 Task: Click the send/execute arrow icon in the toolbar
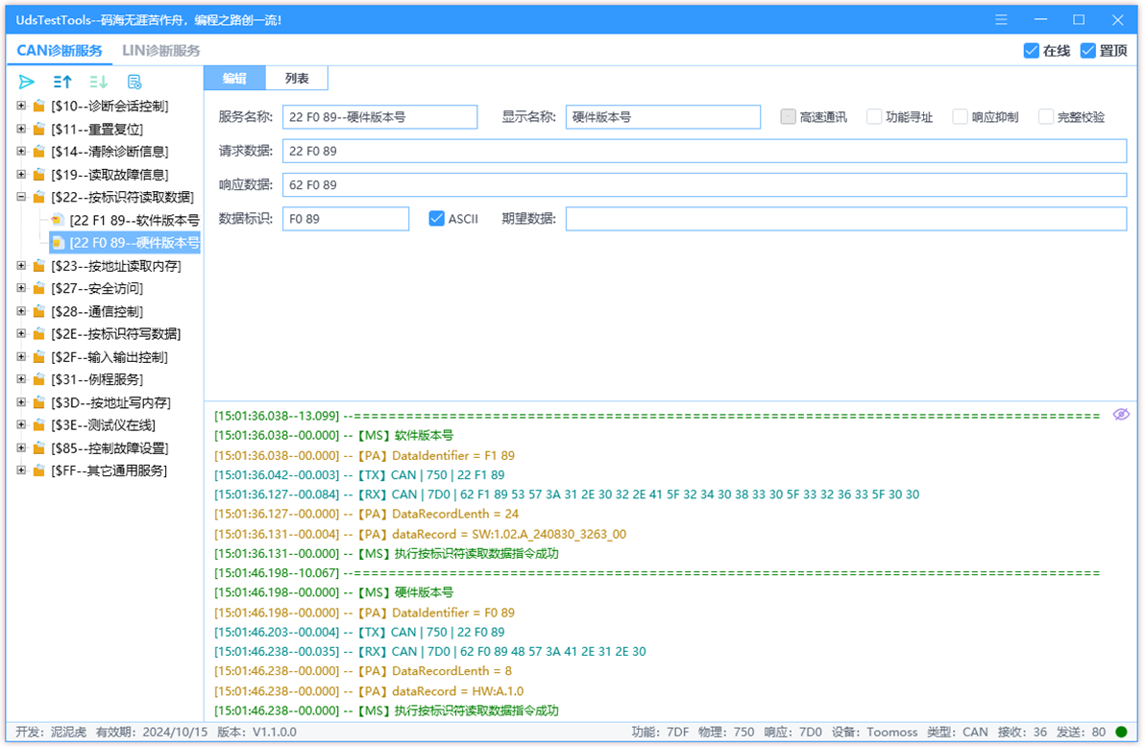click(27, 82)
